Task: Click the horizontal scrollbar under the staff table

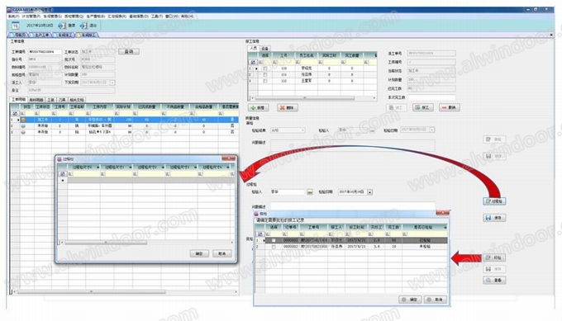Action: click(312, 97)
